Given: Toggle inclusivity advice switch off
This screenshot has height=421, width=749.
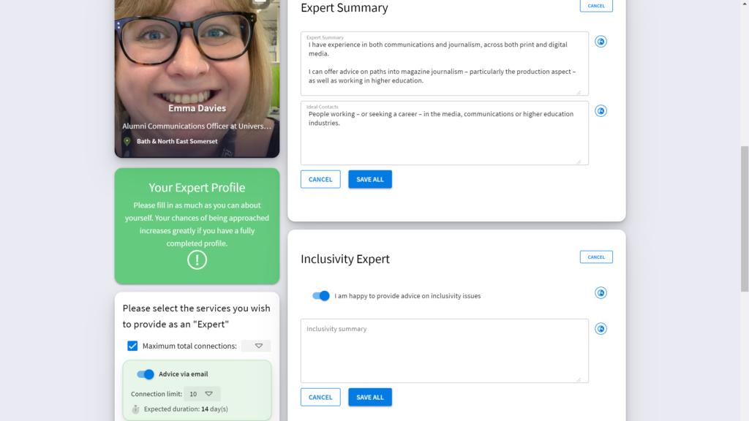Looking at the screenshot, I should point(320,296).
